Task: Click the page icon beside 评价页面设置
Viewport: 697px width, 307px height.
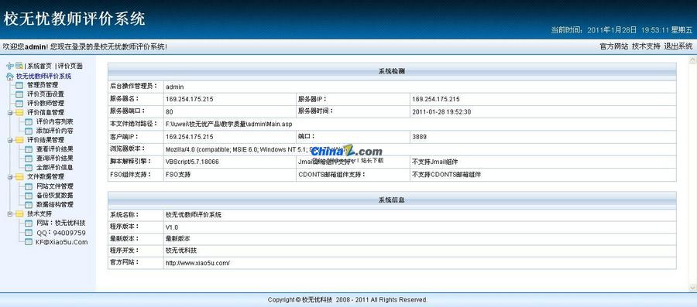Action: tap(19, 94)
